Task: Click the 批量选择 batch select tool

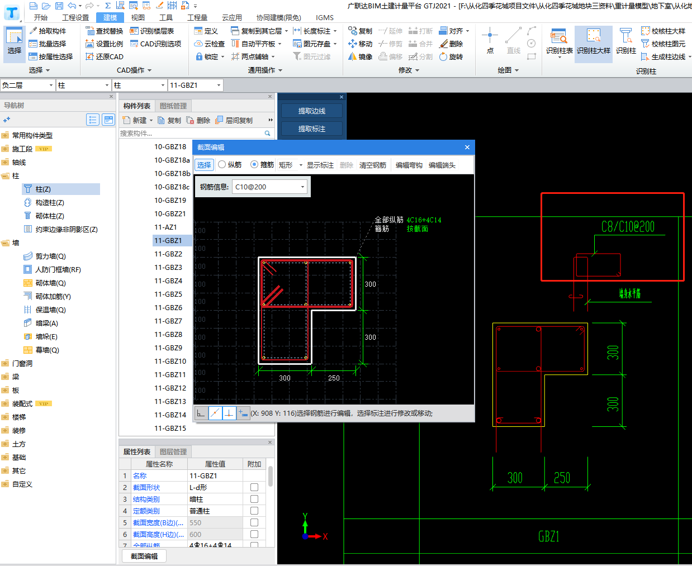Action: point(48,44)
